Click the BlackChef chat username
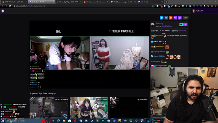The height and width of the screenshot is (123, 218). 157,42
